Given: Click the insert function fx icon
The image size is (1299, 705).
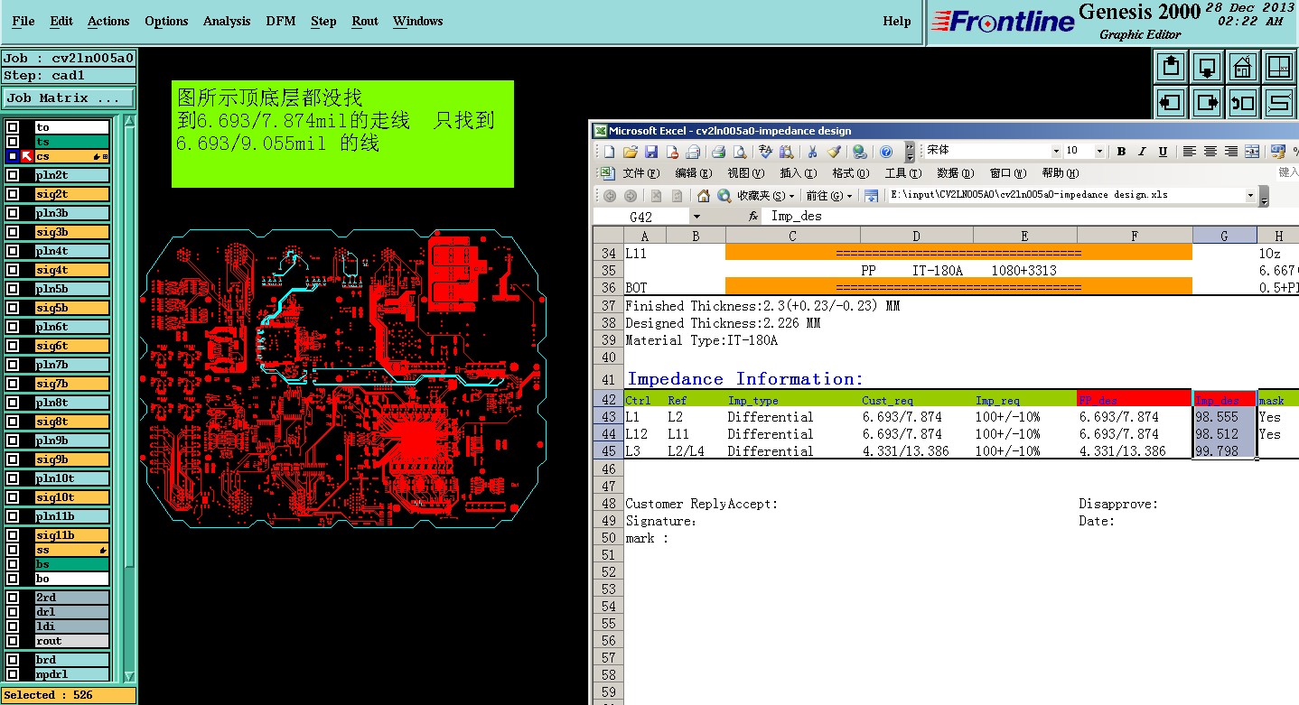Looking at the screenshot, I should pos(752,217).
